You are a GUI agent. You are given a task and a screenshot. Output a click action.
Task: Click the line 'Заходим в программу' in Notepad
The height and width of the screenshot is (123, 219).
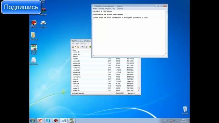coord(102,11)
